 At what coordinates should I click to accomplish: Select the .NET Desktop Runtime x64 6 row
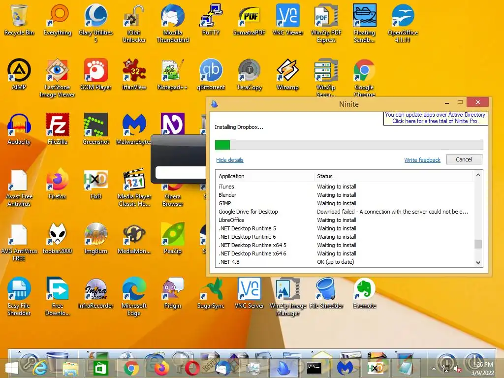click(x=345, y=253)
